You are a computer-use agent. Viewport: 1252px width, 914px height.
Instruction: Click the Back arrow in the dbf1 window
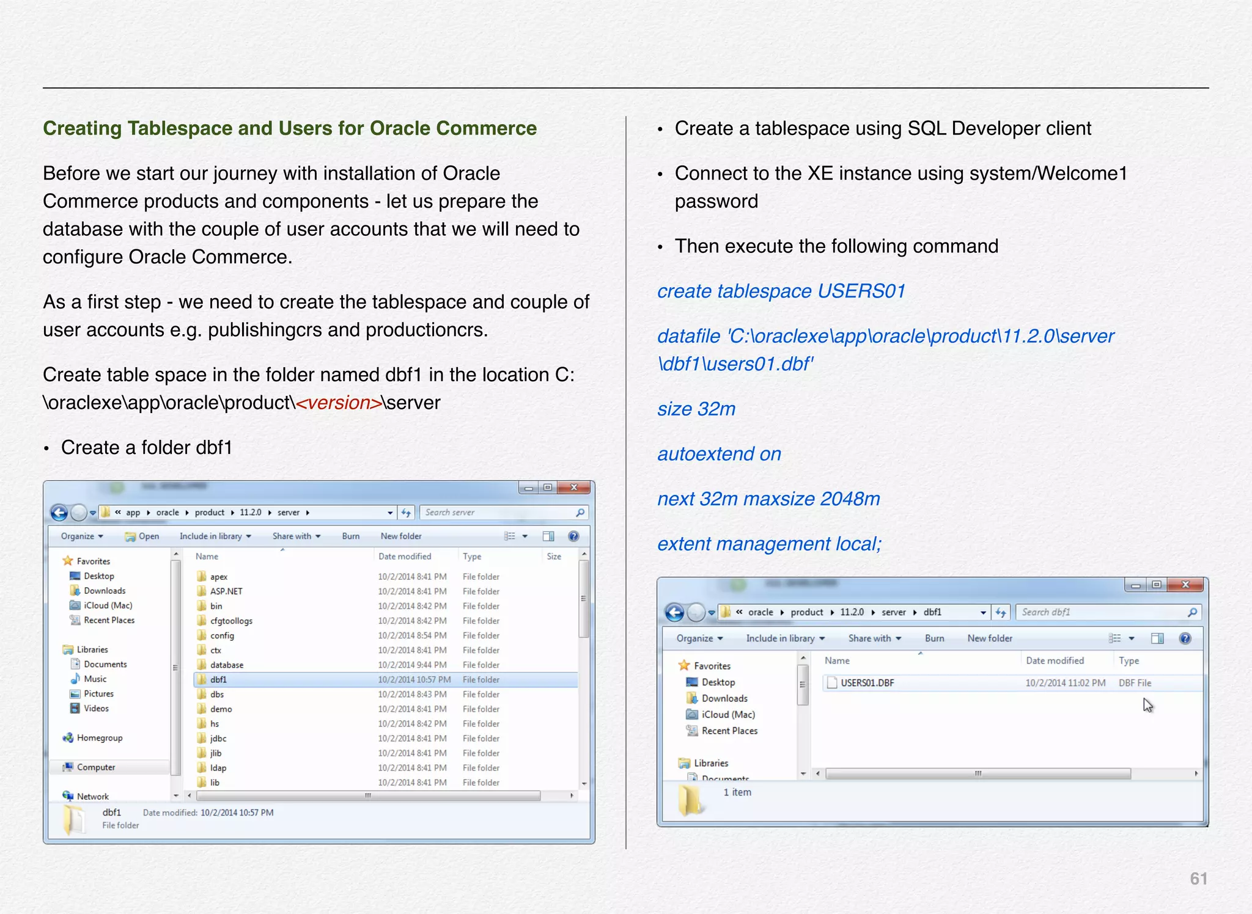coord(674,612)
